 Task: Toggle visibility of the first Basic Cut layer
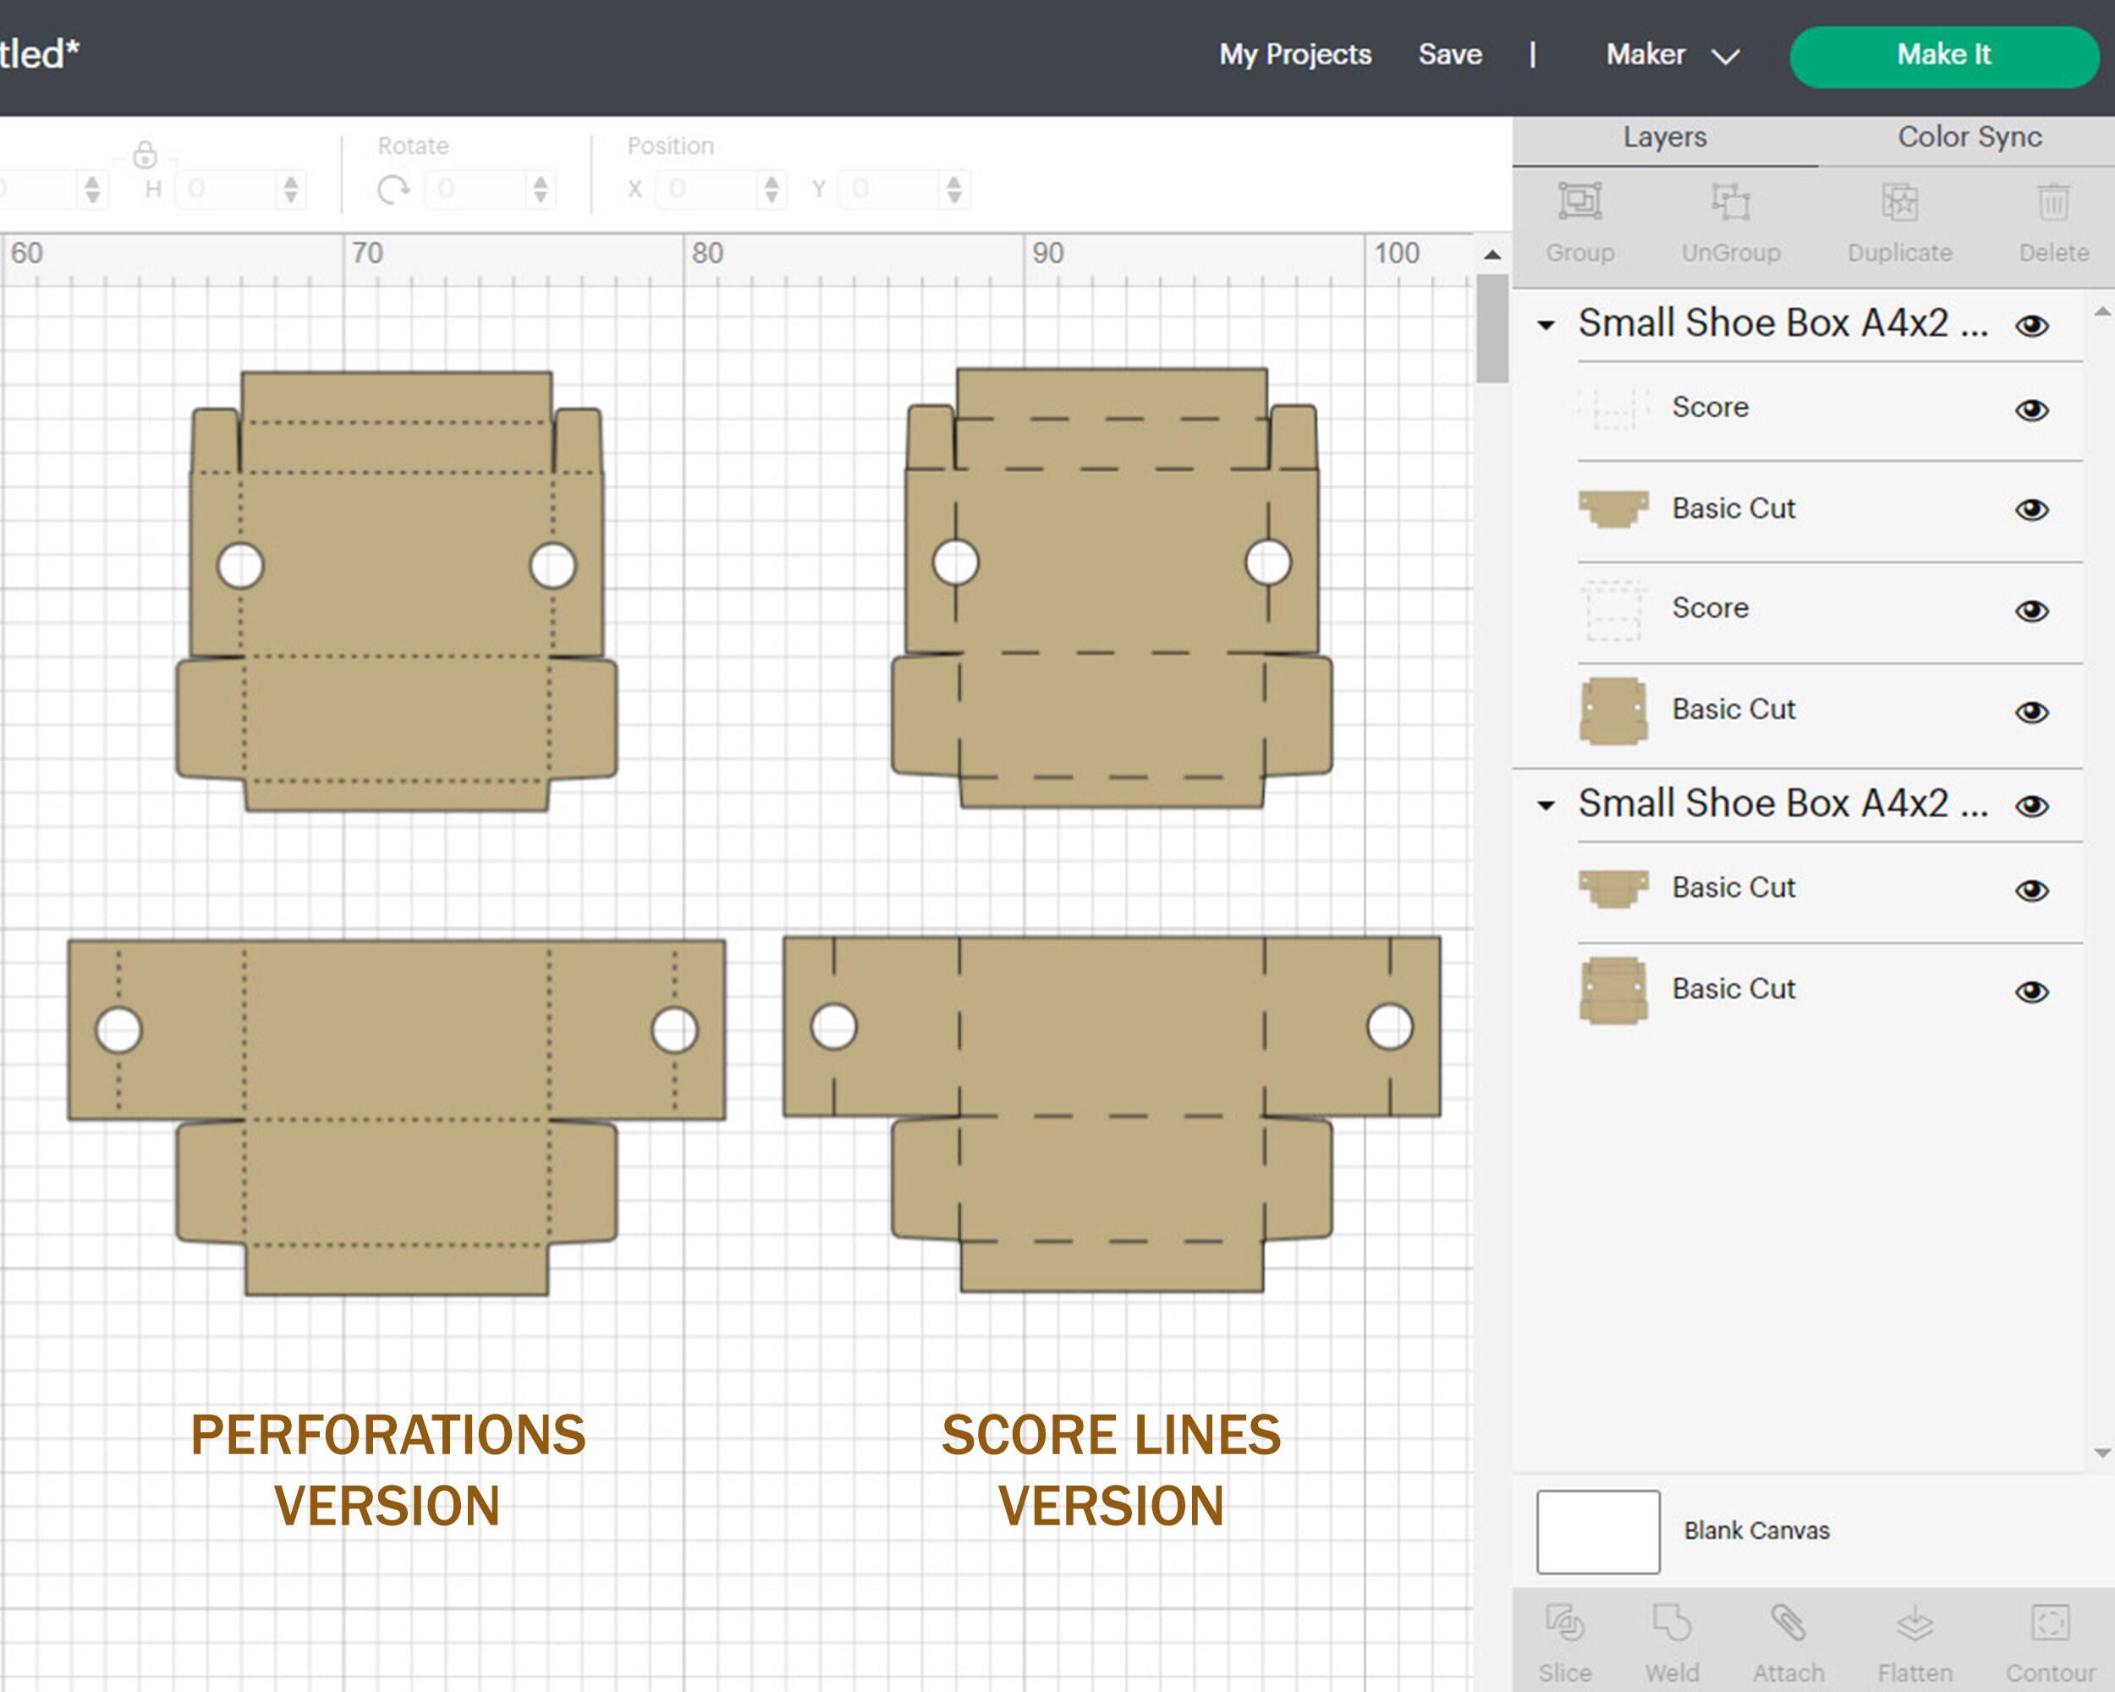[2033, 509]
